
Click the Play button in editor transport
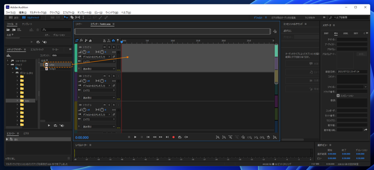pyautogui.click(x=135, y=137)
